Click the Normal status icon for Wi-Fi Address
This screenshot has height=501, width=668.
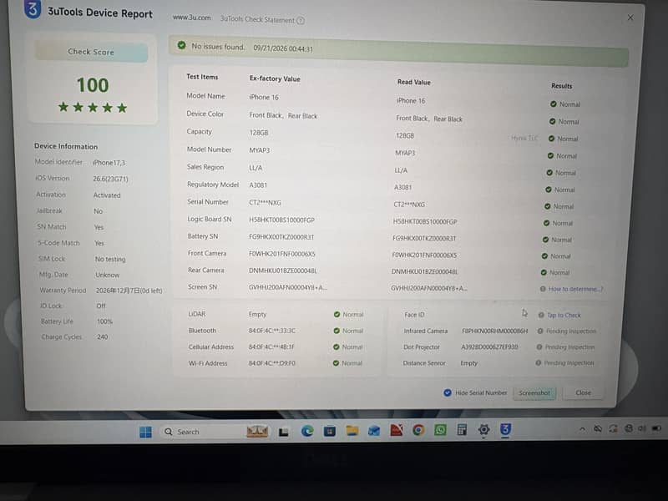tap(336, 363)
